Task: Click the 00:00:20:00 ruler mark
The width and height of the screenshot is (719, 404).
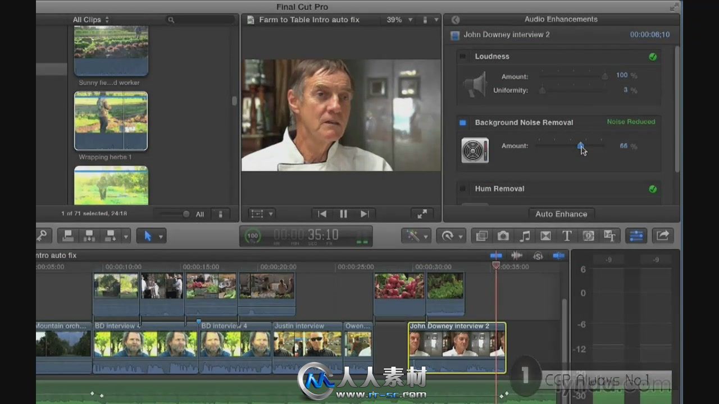Action: point(279,267)
